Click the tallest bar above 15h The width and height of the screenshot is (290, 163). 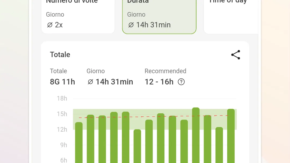click(196, 135)
